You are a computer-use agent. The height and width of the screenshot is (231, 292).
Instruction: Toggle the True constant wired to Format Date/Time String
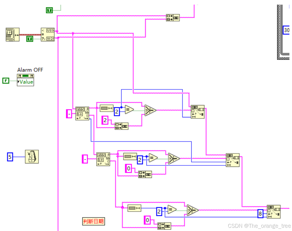pos(30,39)
